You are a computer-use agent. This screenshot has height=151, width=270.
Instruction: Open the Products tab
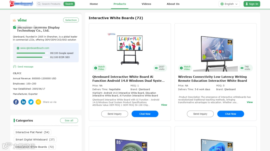click(x=120, y=4)
